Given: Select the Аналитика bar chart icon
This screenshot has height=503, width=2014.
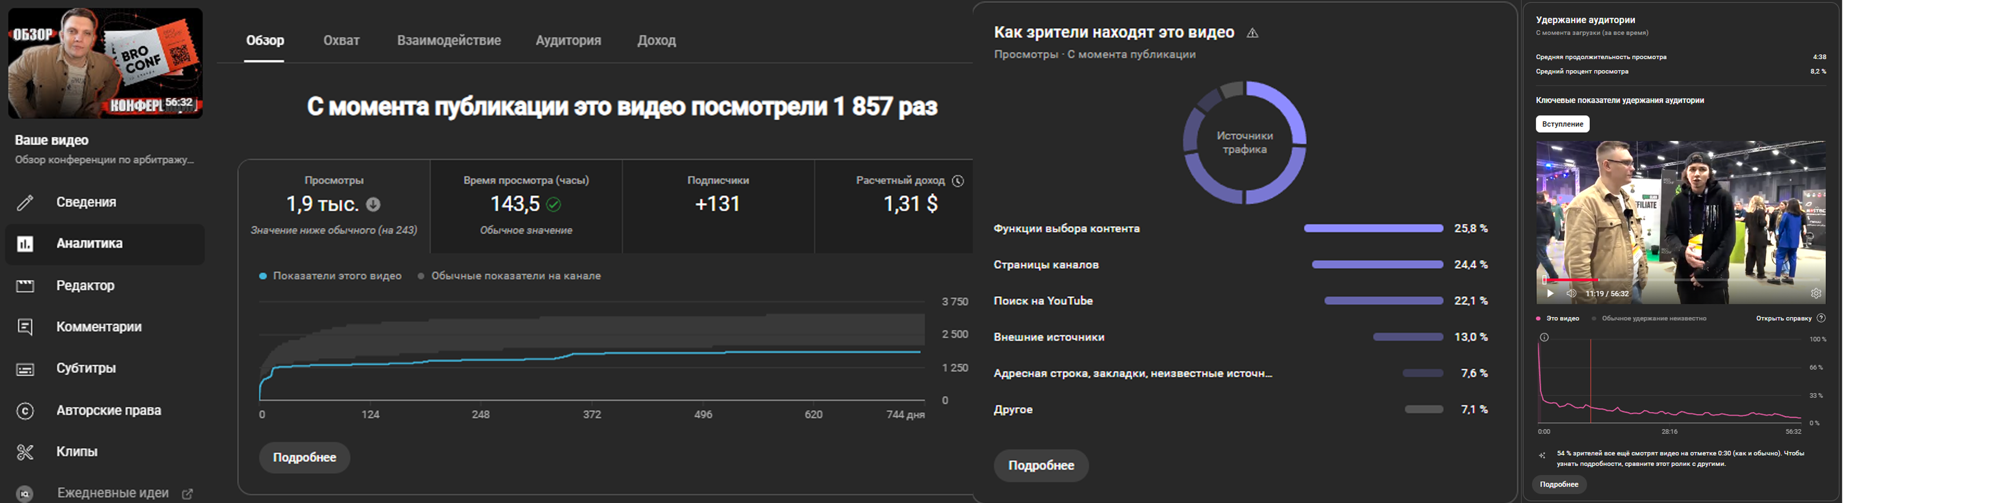Looking at the screenshot, I should tap(25, 243).
